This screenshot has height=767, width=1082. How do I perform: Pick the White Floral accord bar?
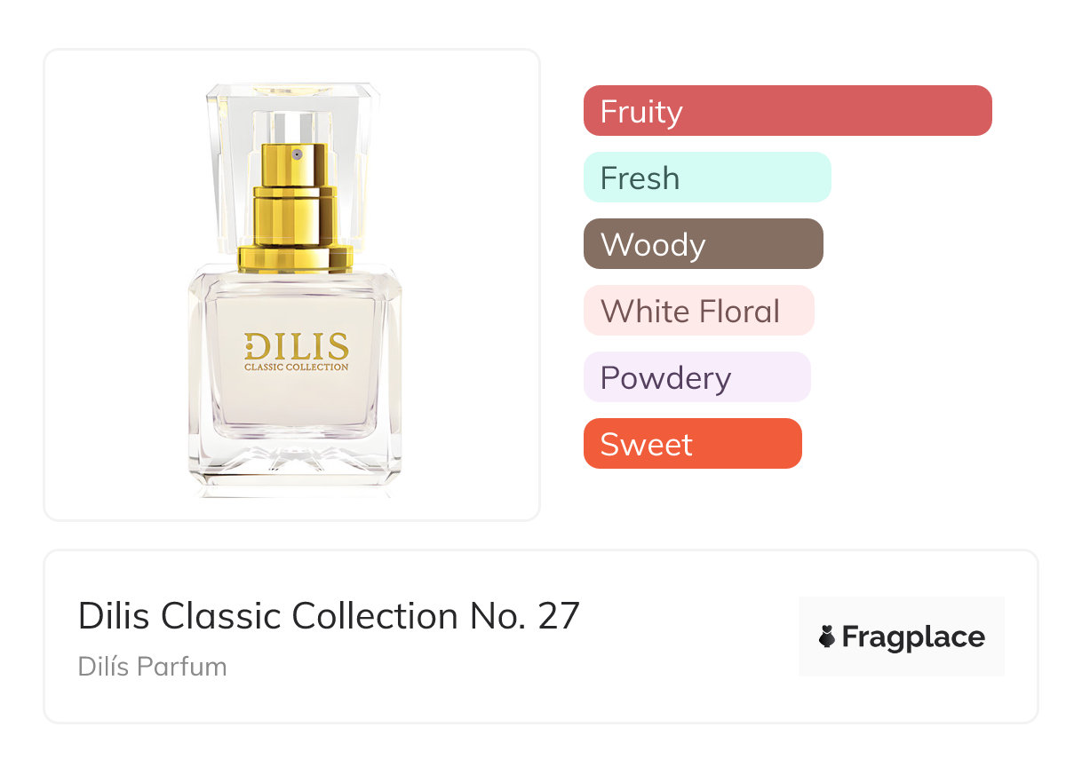click(698, 311)
